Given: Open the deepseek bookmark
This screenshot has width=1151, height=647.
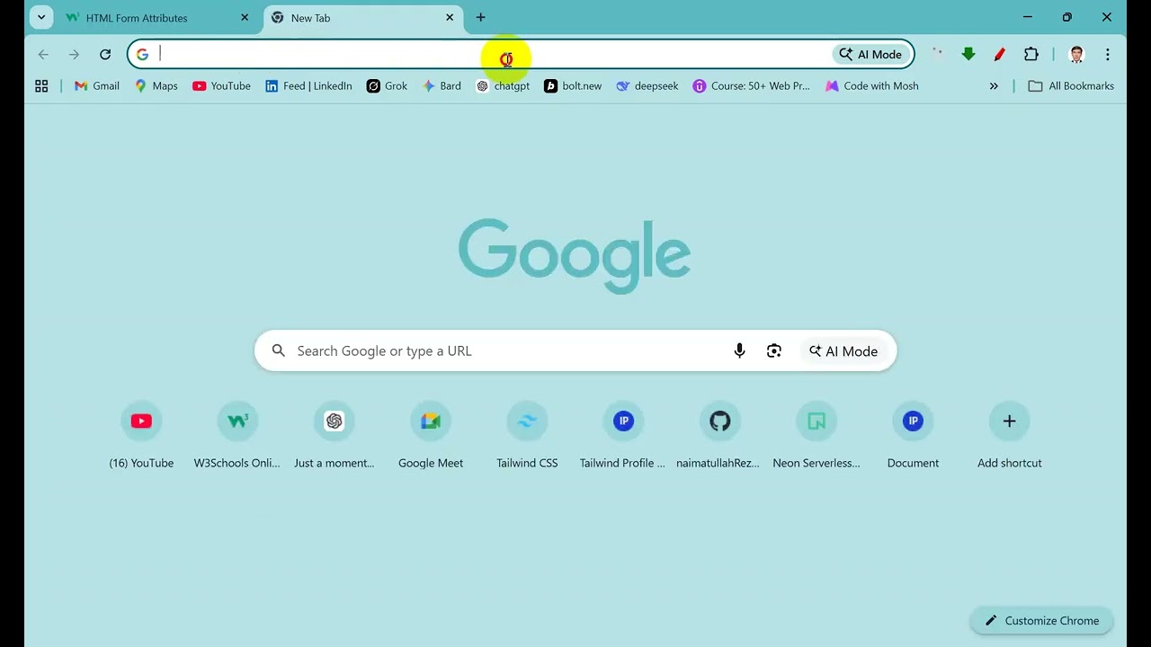Looking at the screenshot, I should pyautogui.click(x=647, y=86).
